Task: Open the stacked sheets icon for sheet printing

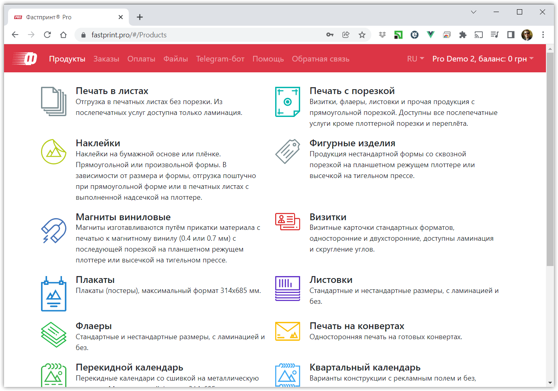Action: [x=54, y=102]
